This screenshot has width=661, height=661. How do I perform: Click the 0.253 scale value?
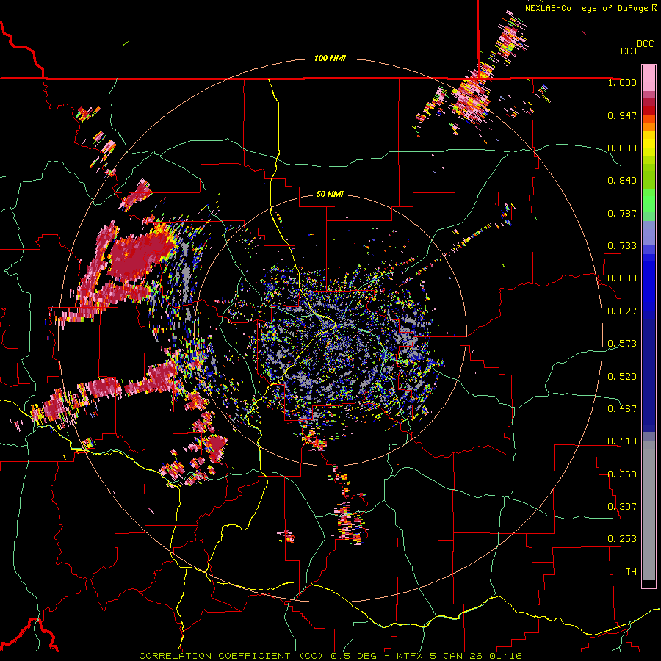coord(622,539)
